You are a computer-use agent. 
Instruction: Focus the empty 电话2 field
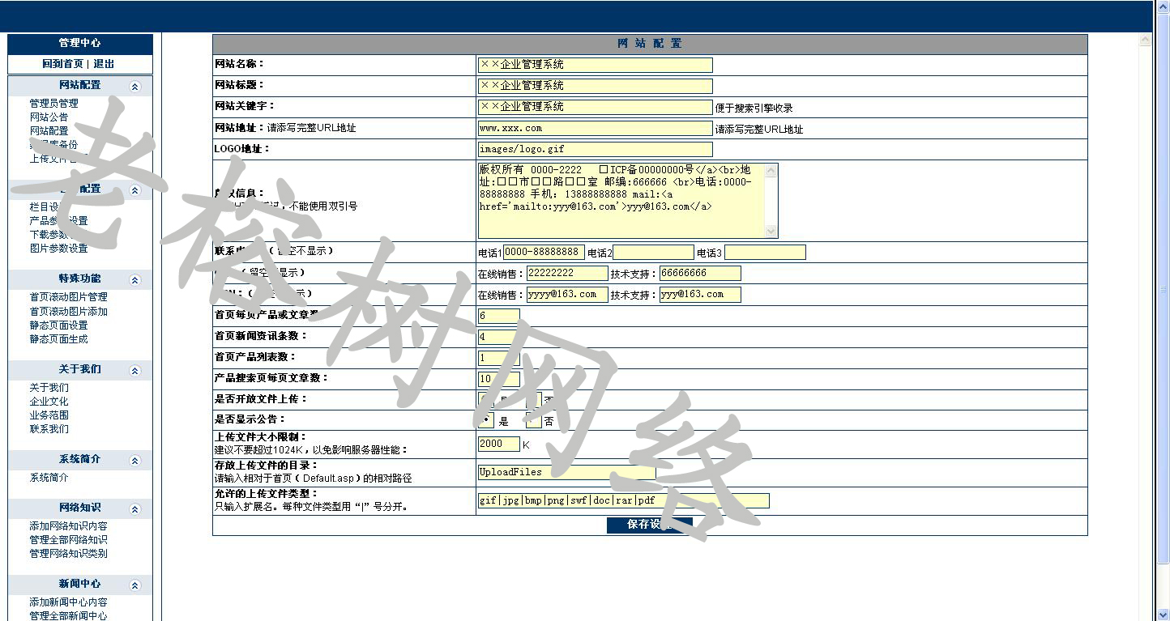(x=653, y=253)
